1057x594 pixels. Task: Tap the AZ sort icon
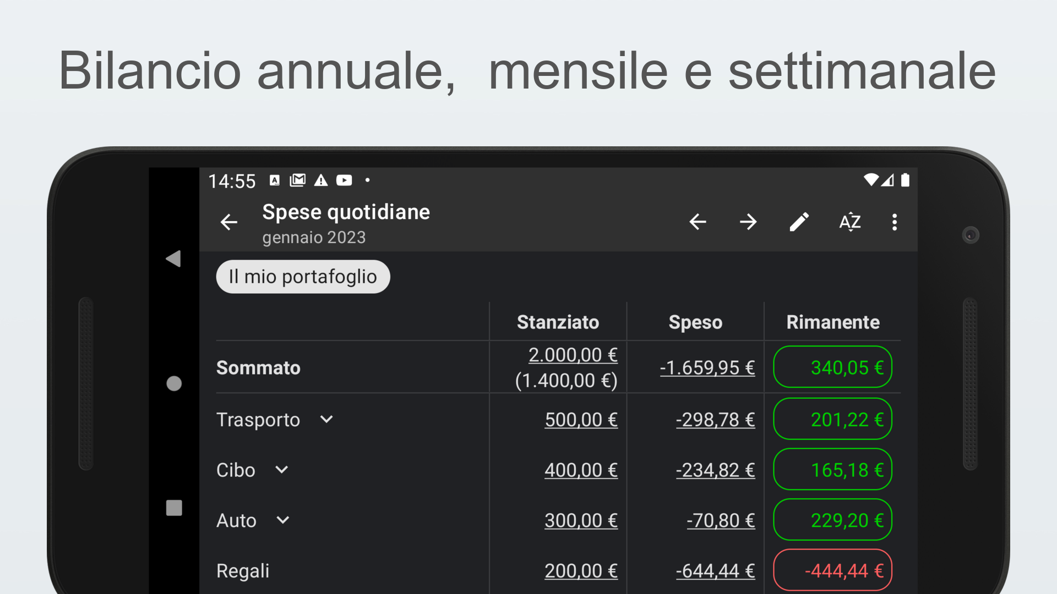pyautogui.click(x=849, y=222)
